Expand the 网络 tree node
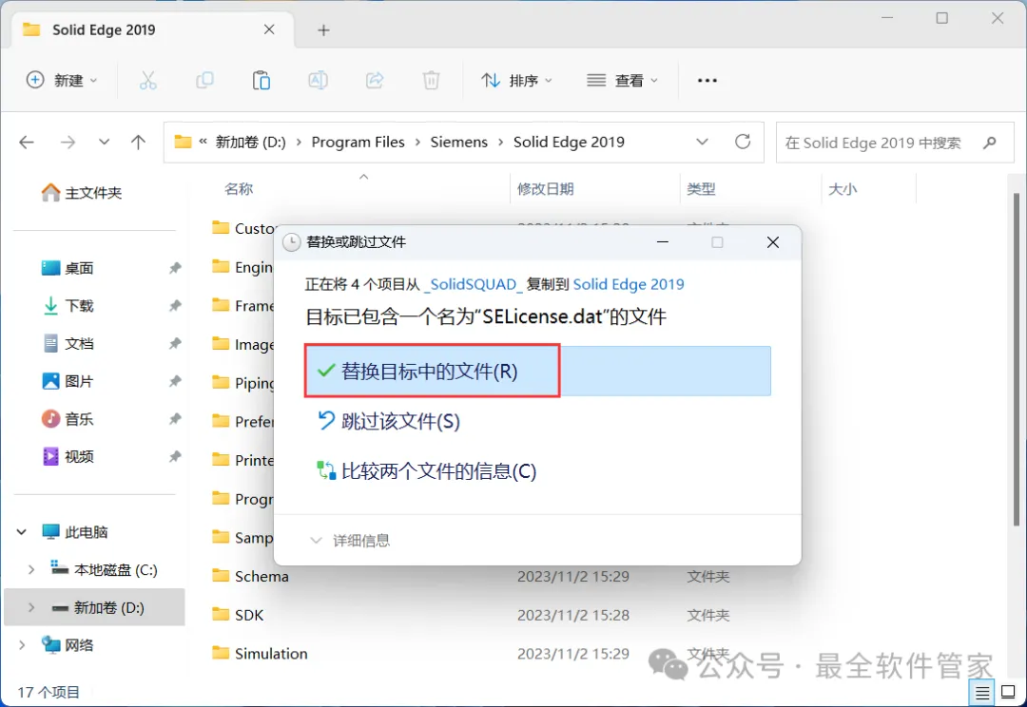Screen dimensions: 1027x707 22,645
